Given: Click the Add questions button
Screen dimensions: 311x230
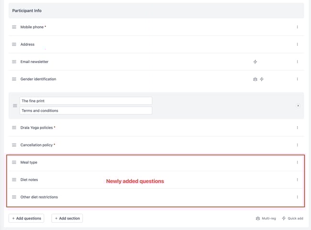Looking at the screenshot, I should click(26, 219).
